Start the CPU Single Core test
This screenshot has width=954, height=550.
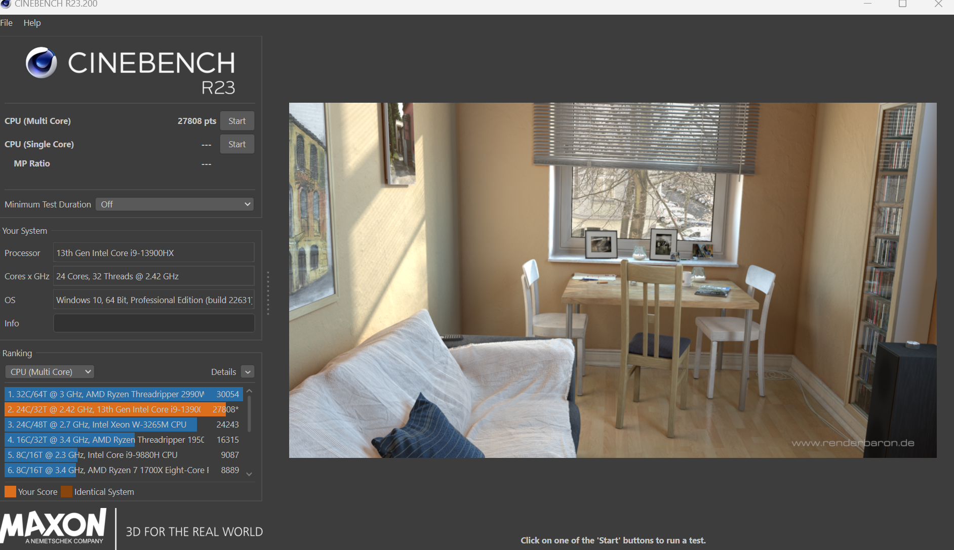(x=236, y=144)
